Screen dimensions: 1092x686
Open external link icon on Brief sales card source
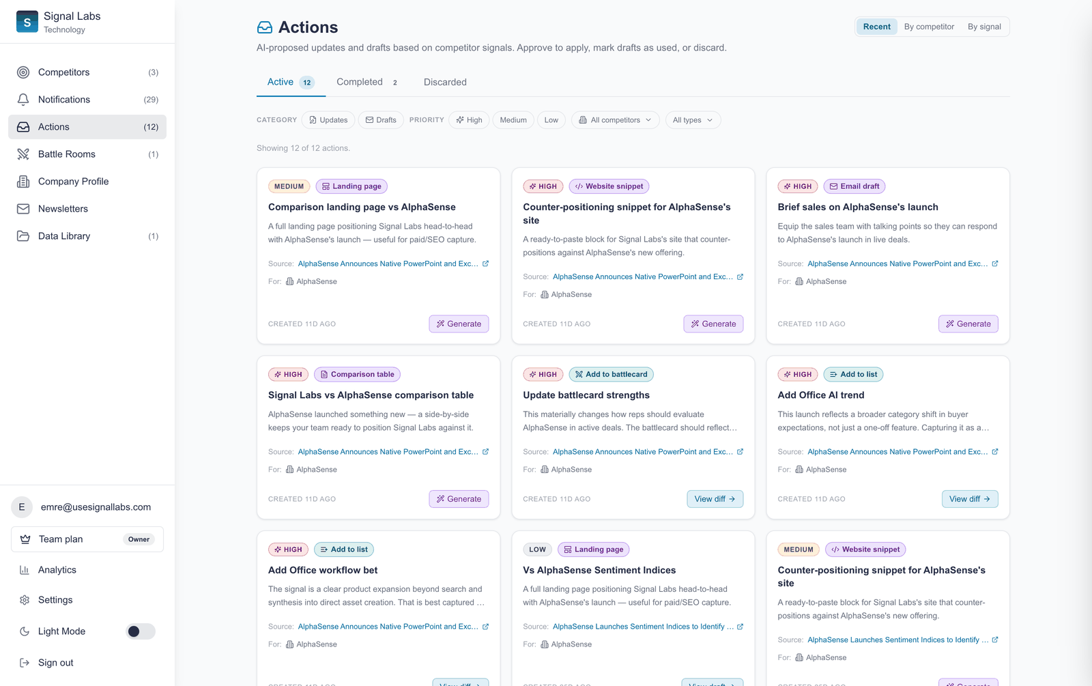point(995,263)
